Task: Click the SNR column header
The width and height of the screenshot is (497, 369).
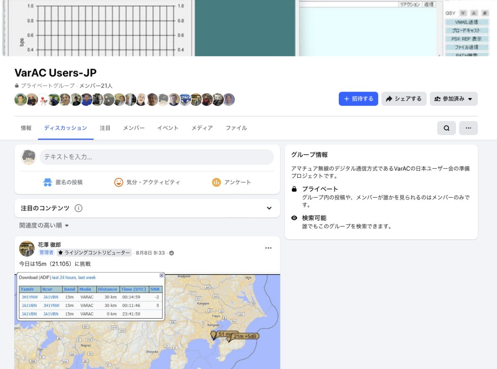Action: click(x=154, y=289)
